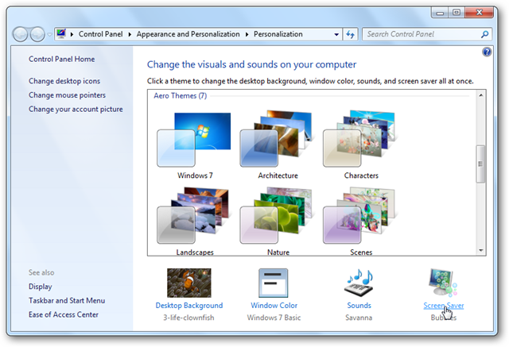
Task: Select the Nature theme
Action: (276, 222)
